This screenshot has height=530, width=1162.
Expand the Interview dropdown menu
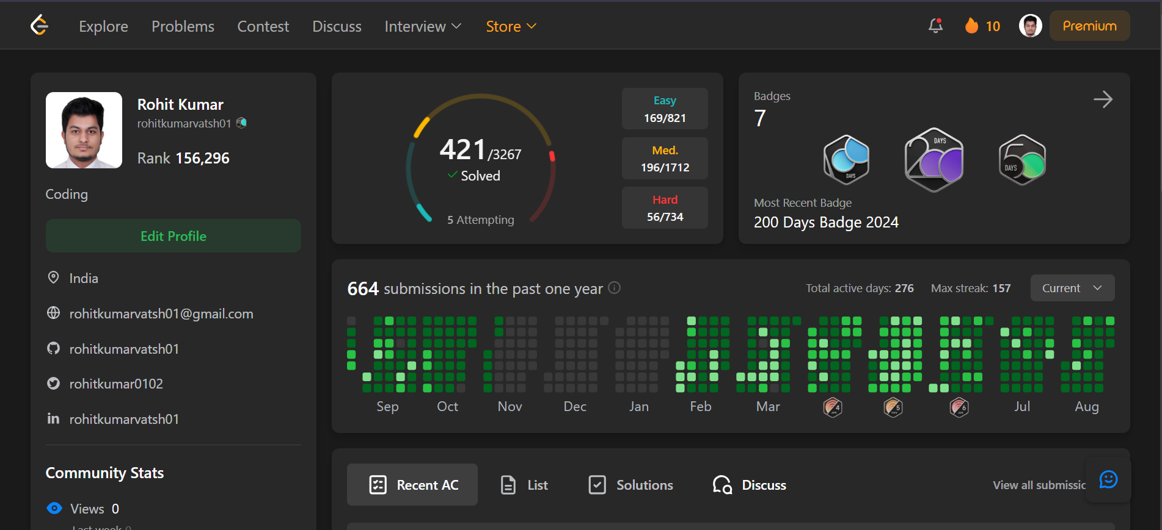(x=423, y=26)
